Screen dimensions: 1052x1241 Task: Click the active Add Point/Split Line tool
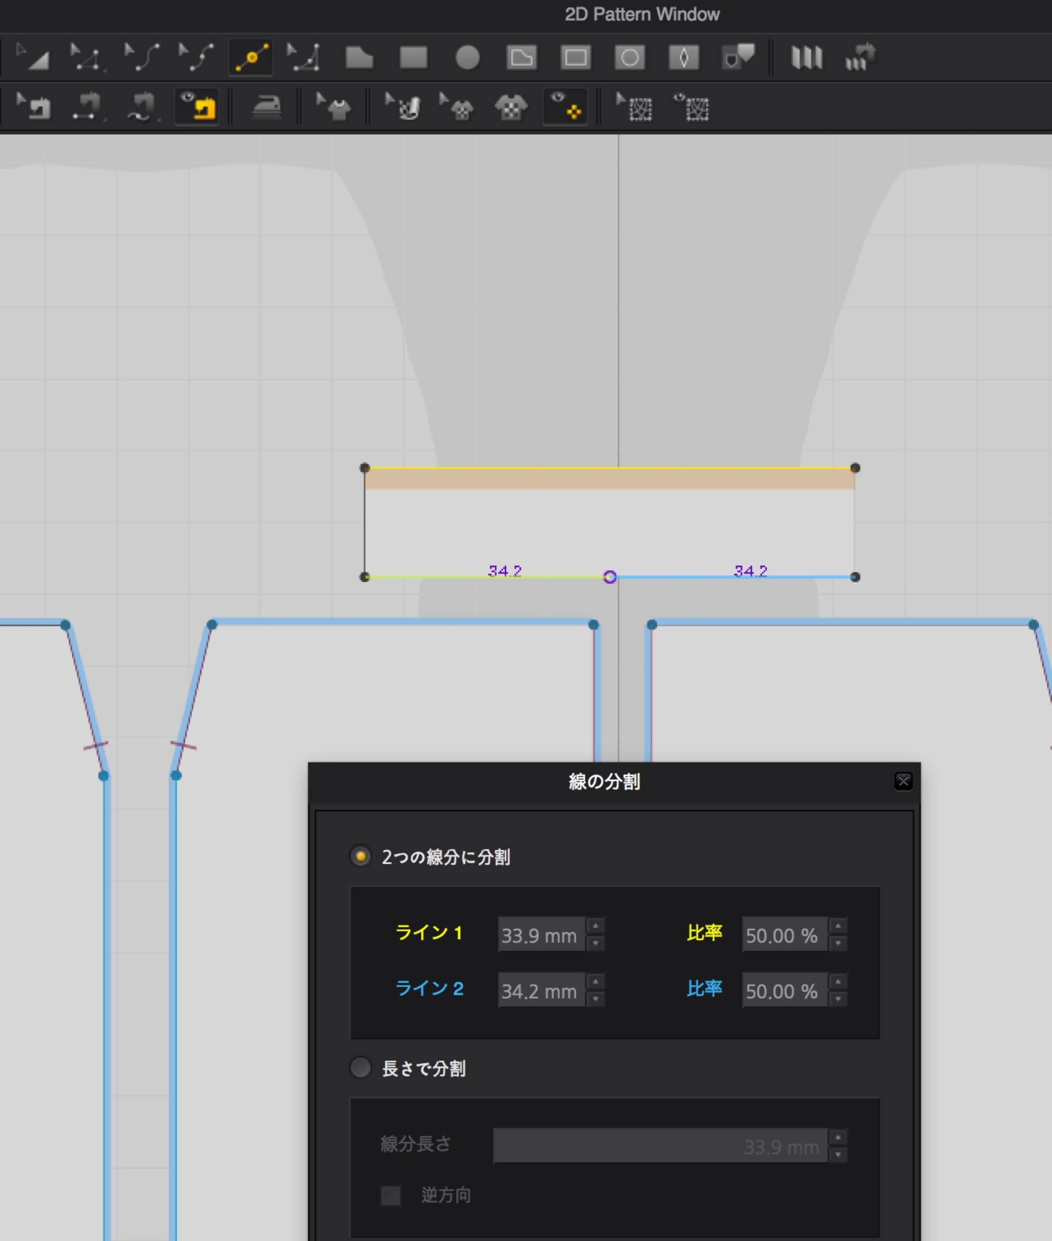[x=251, y=57]
